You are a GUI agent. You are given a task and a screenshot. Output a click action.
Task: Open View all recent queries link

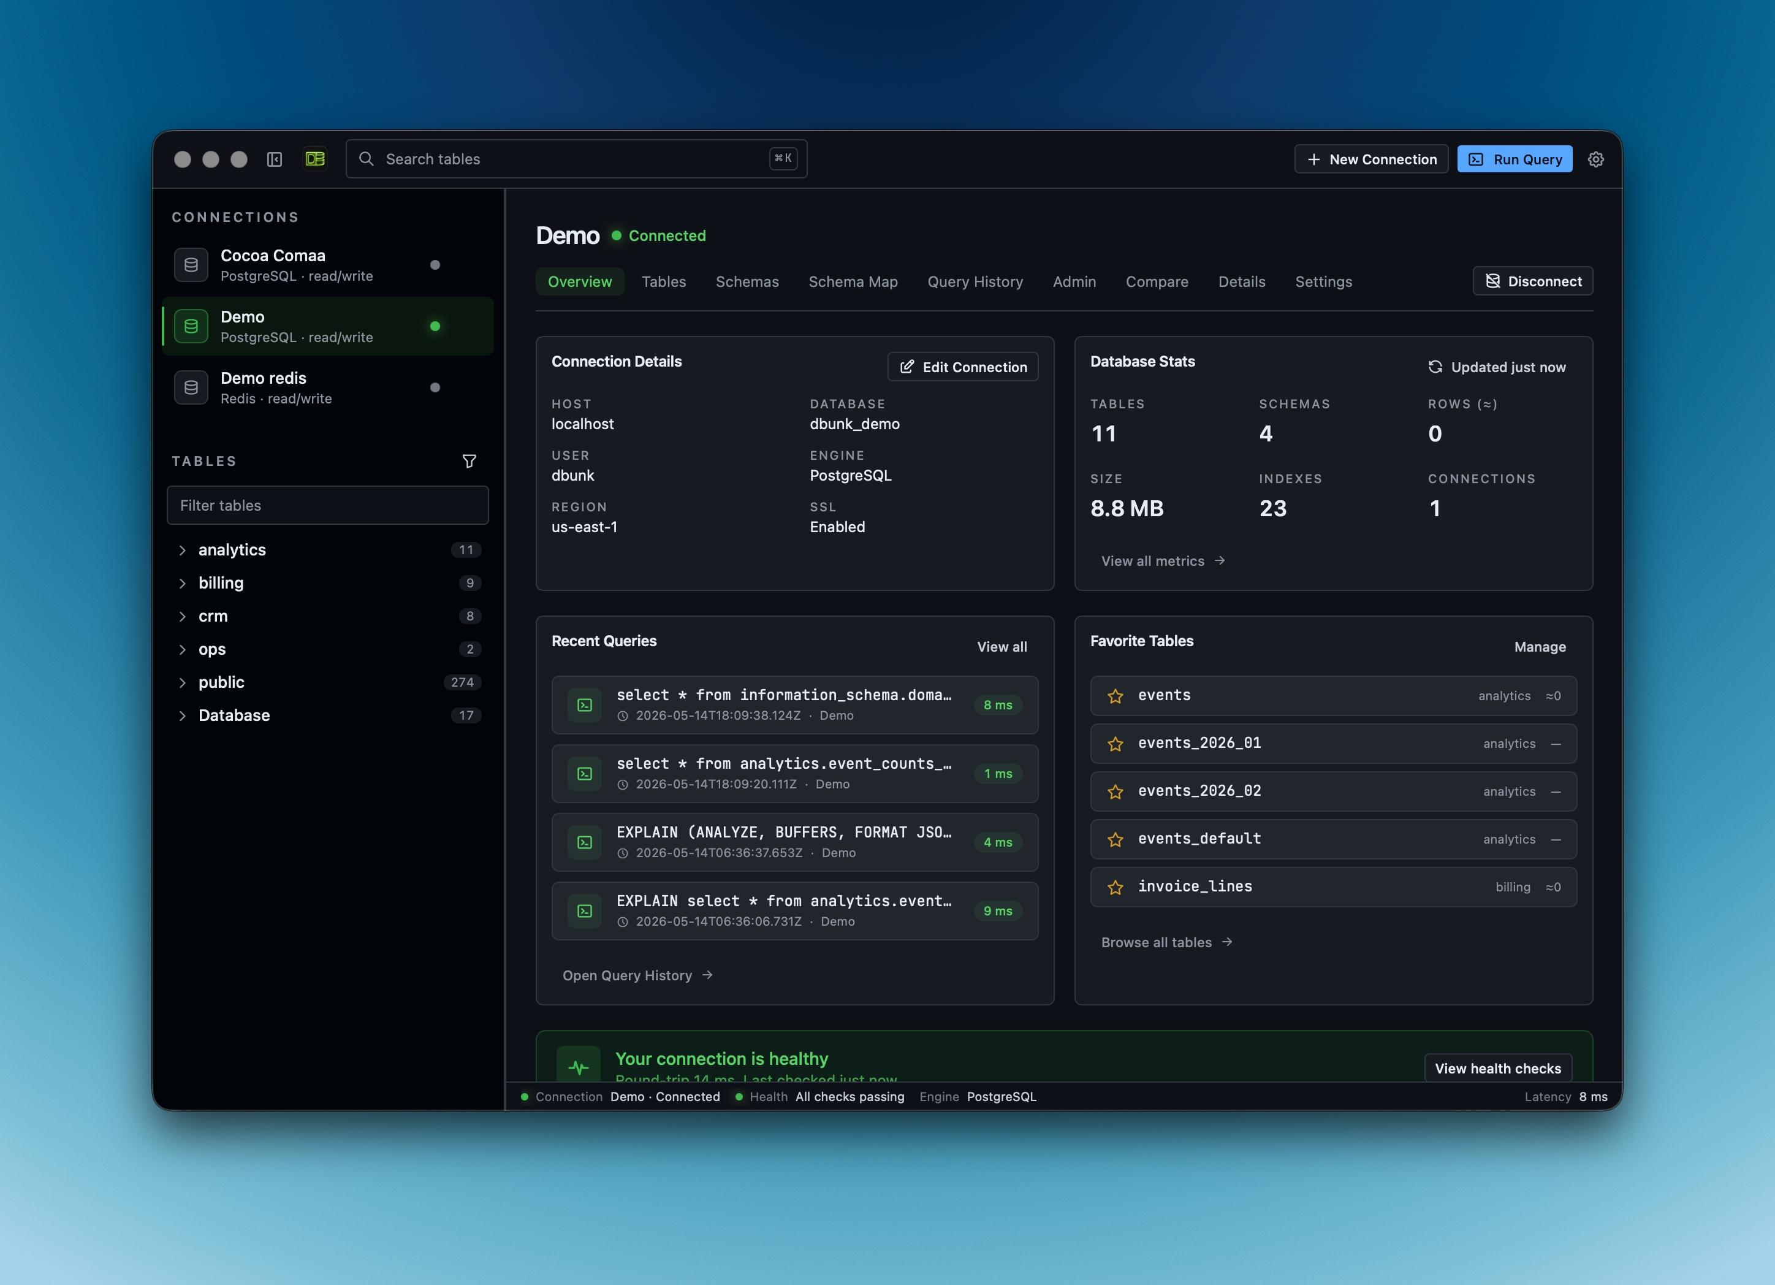(x=1002, y=647)
